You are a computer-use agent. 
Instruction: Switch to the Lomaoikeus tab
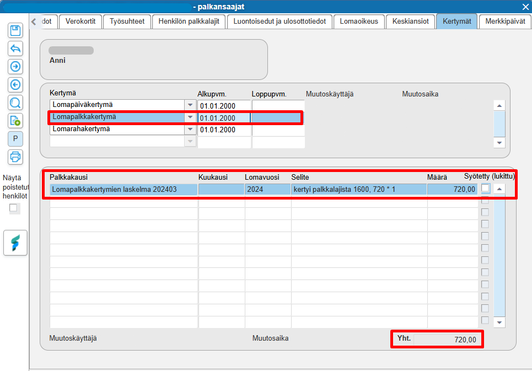(x=359, y=21)
